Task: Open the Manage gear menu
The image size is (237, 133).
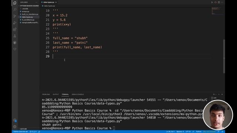Action: [15, 127]
